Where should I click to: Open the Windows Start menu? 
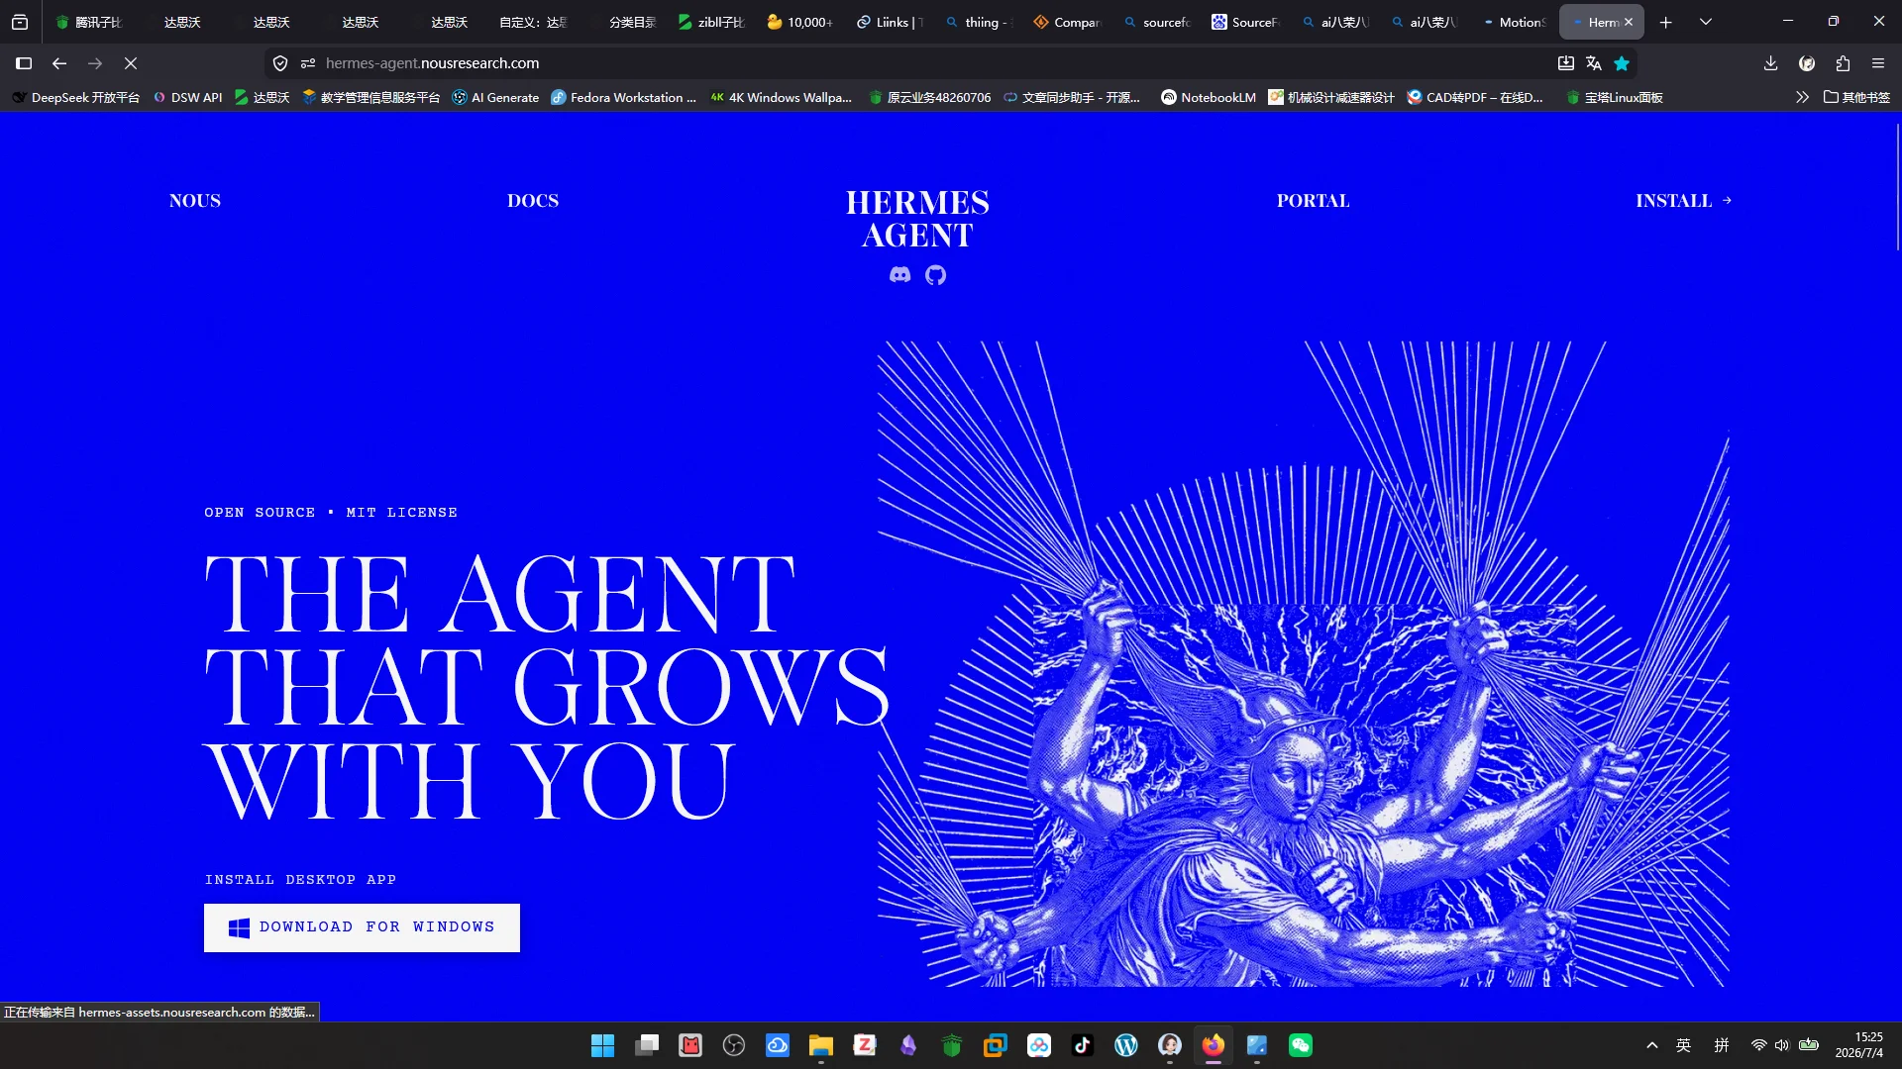pos(602,1045)
